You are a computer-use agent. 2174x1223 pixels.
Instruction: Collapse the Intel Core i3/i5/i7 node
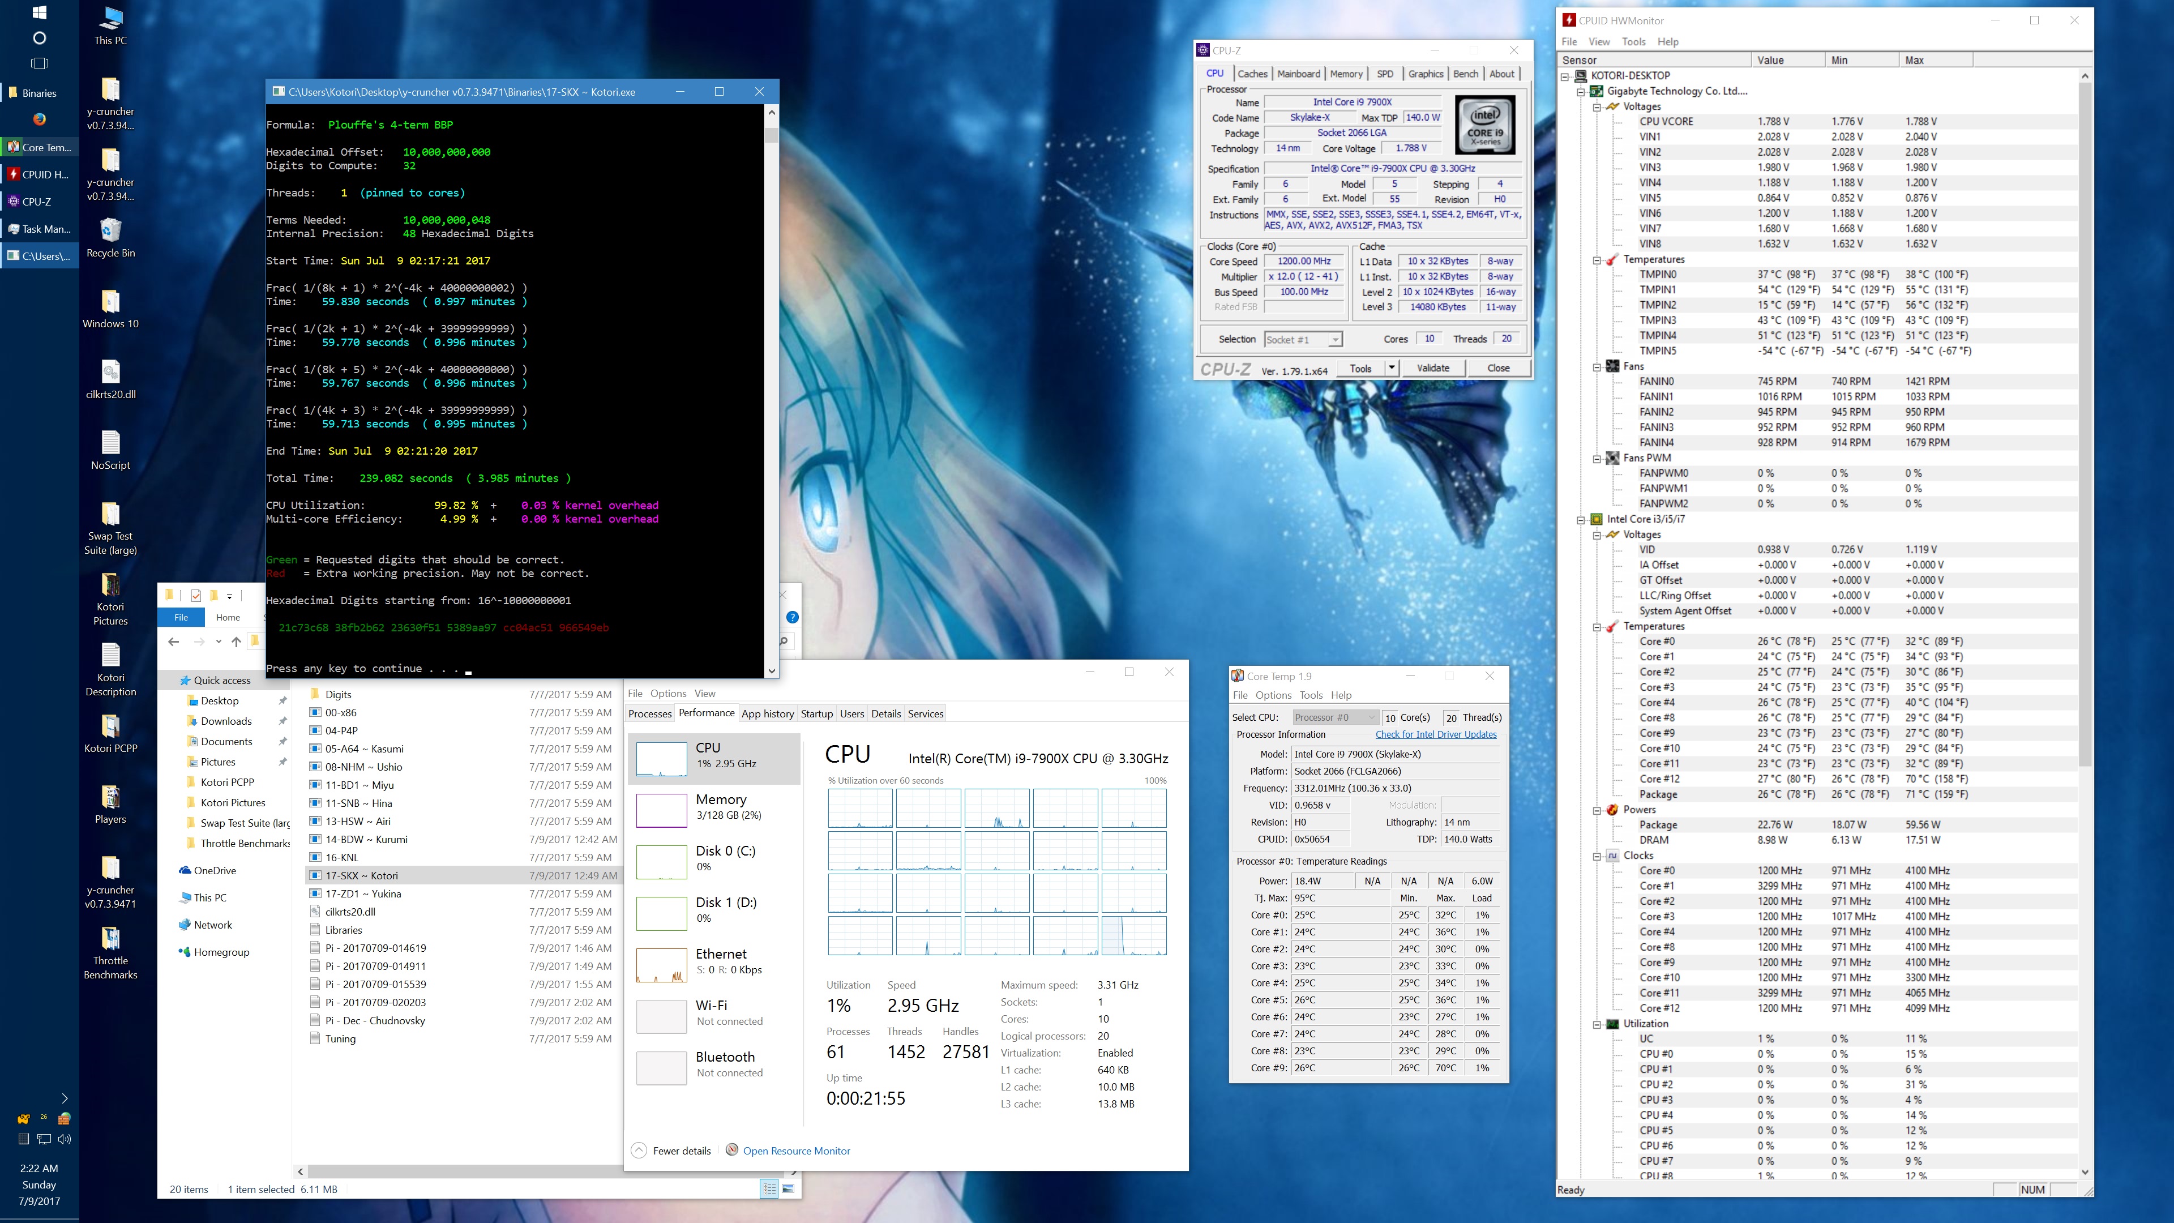(1581, 520)
